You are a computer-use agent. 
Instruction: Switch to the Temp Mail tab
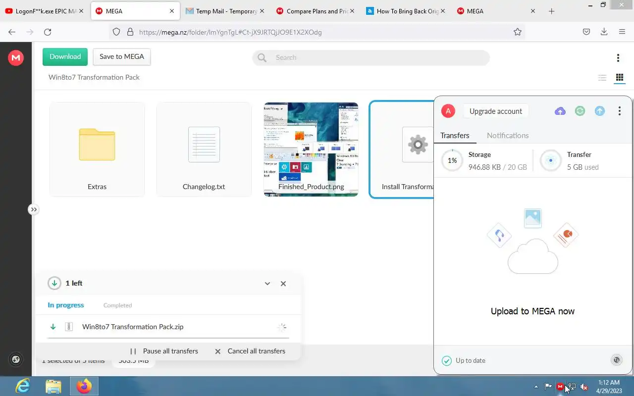(x=225, y=11)
